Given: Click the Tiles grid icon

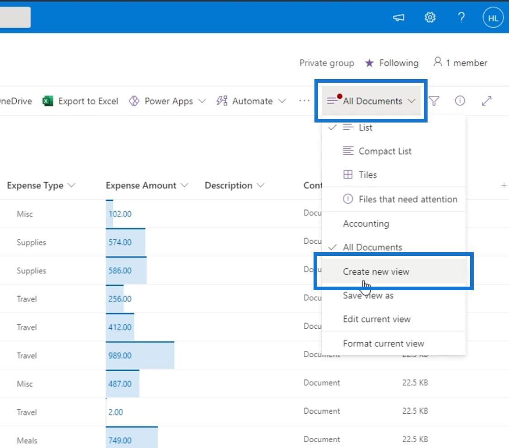Looking at the screenshot, I should point(347,174).
